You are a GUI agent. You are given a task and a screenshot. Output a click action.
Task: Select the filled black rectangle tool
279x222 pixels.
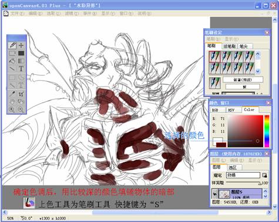click(21, 53)
